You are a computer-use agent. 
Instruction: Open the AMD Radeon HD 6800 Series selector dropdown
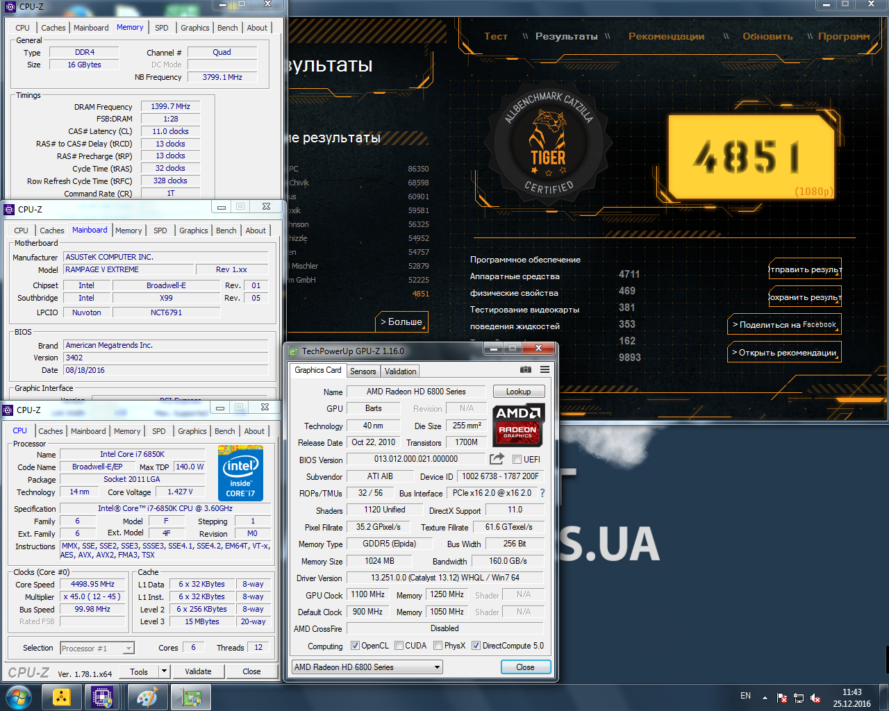tap(367, 667)
